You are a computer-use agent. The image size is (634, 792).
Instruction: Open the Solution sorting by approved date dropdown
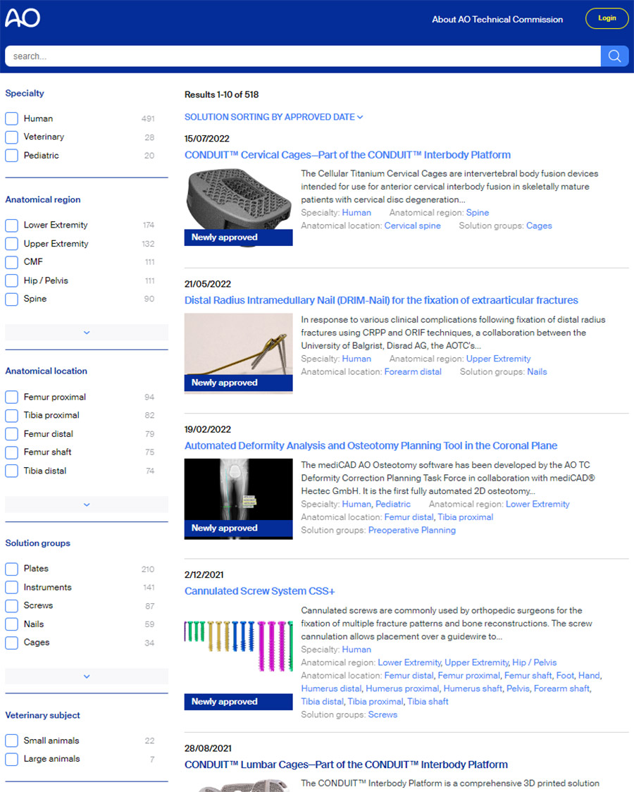pyautogui.click(x=273, y=117)
